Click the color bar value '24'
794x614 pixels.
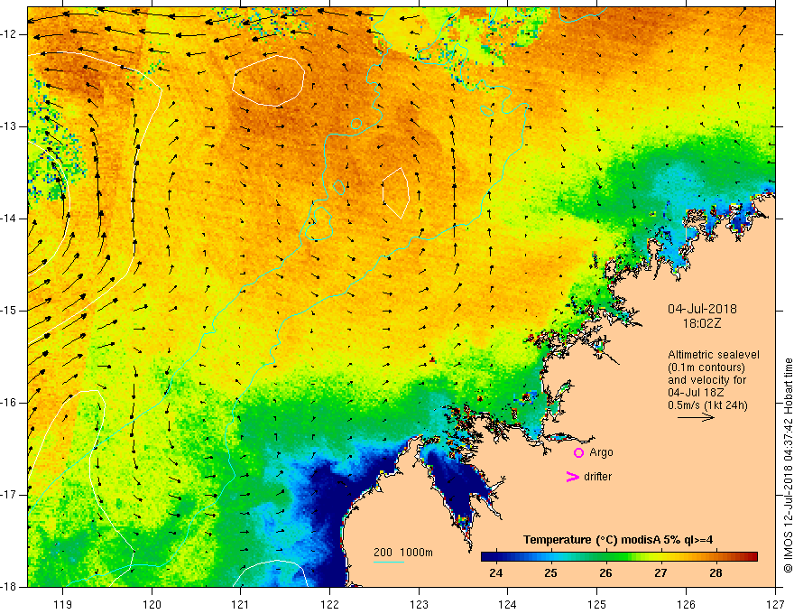(x=496, y=573)
